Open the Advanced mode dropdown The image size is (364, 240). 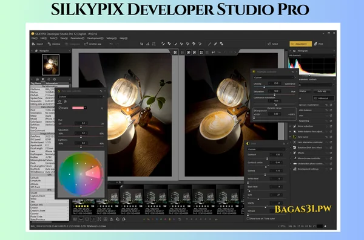point(323,99)
